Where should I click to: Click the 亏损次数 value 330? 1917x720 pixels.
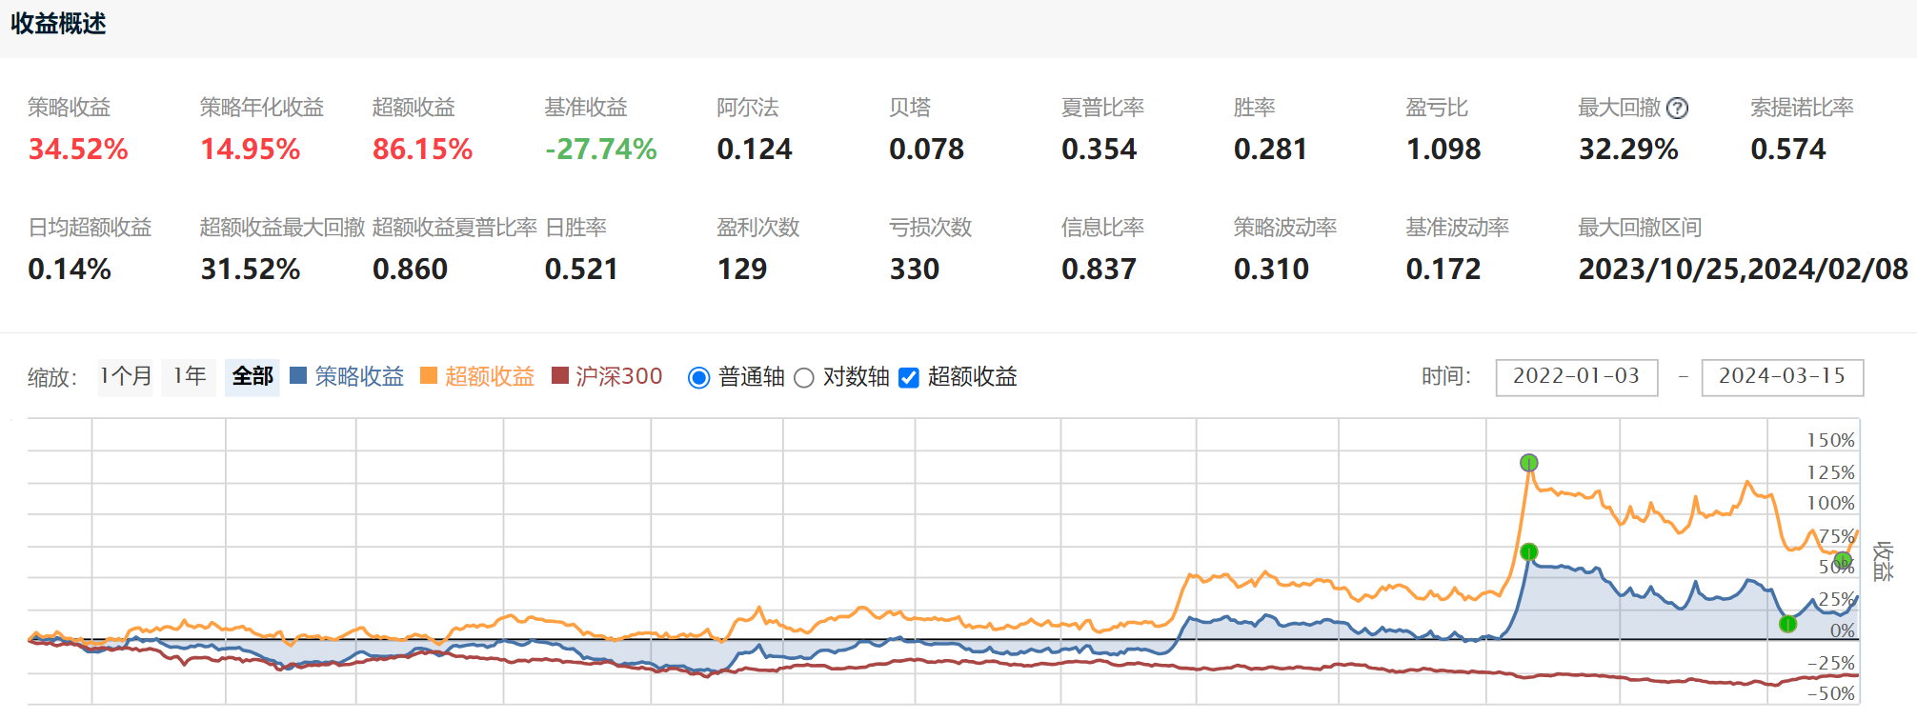[x=915, y=270]
